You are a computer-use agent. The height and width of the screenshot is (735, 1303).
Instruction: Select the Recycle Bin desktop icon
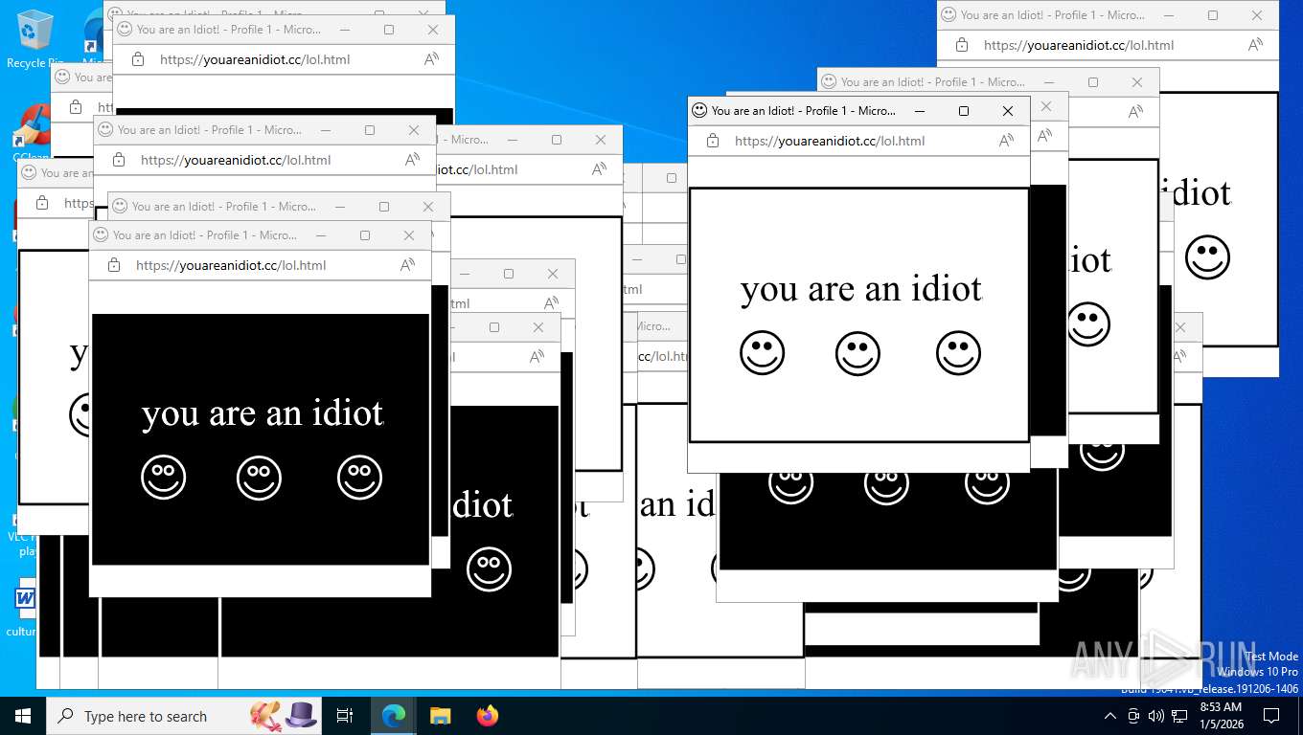pos(34,39)
